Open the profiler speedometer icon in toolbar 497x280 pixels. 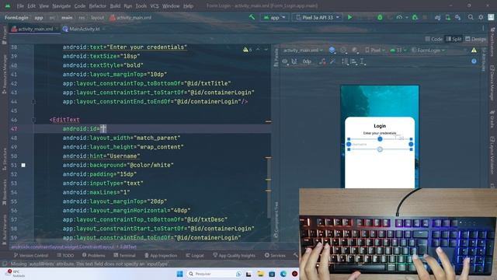coord(399,17)
